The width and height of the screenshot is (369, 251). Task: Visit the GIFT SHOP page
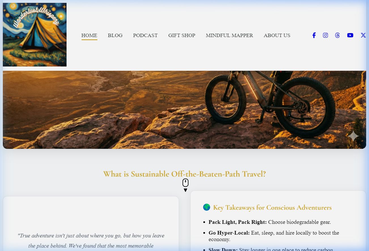pos(182,35)
